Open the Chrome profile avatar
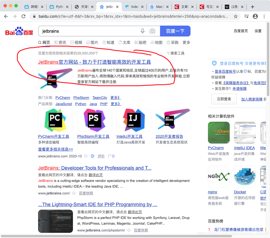270x238 pixels. (255, 16)
